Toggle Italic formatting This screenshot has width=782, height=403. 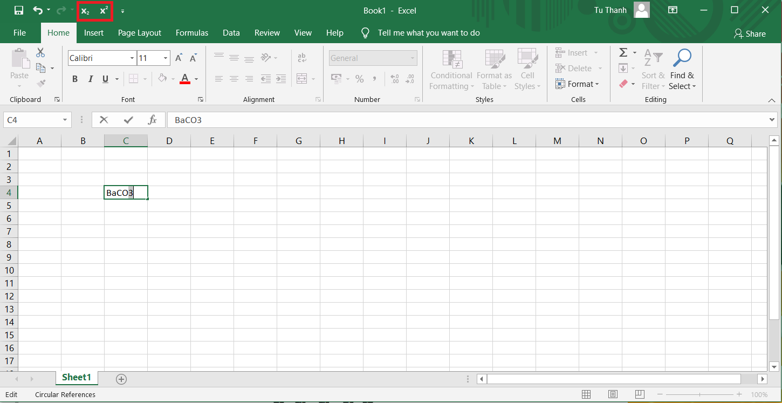click(x=90, y=79)
